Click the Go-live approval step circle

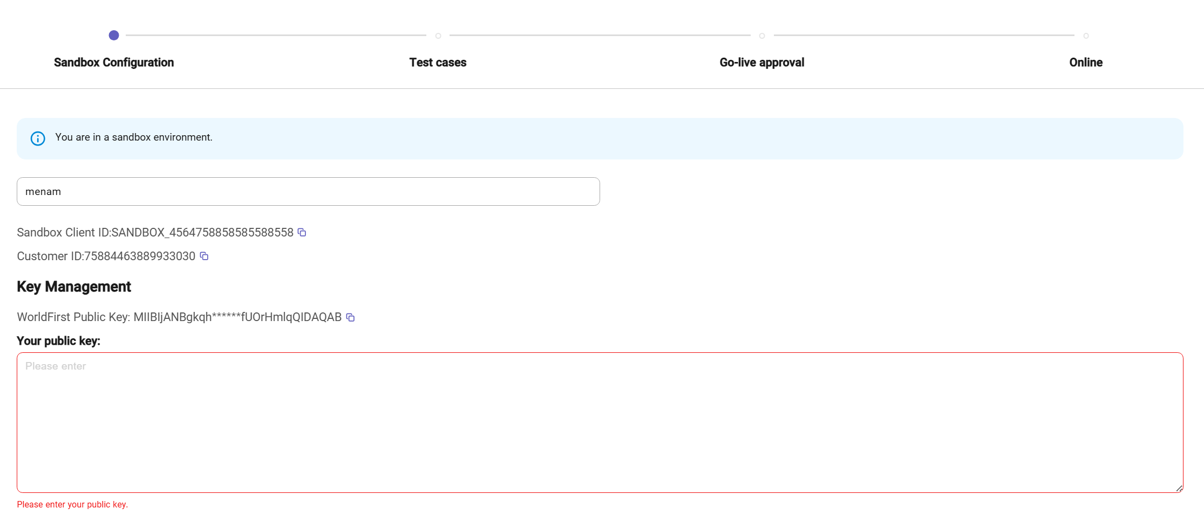coord(761,36)
